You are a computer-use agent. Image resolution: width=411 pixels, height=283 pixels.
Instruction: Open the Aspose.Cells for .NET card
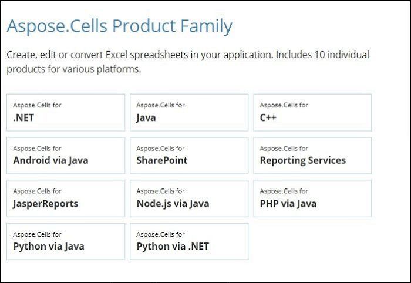[66, 112]
